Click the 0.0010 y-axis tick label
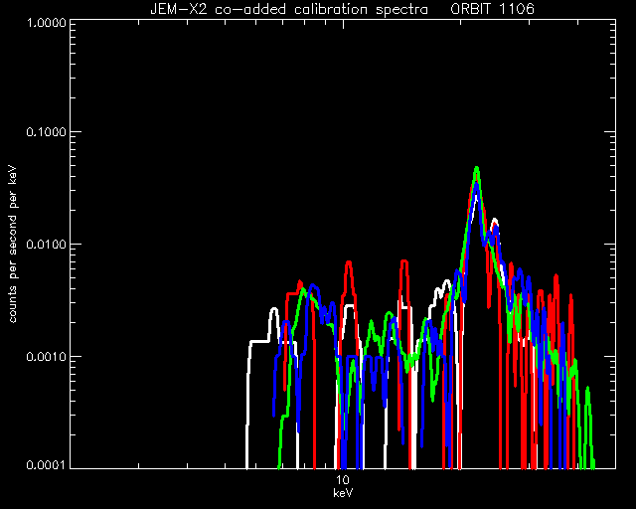The width and height of the screenshot is (636, 509). coord(46,357)
